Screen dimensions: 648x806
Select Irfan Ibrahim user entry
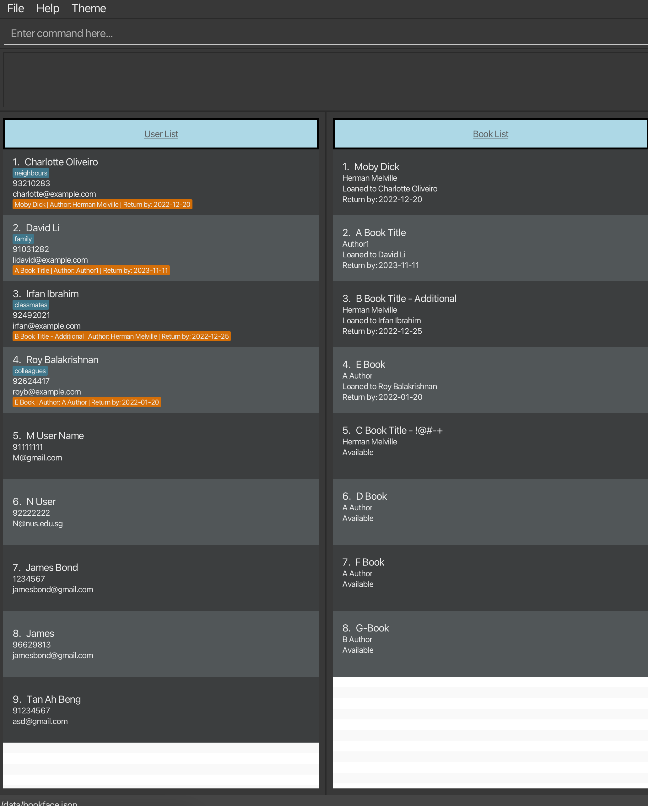[x=161, y=314]
